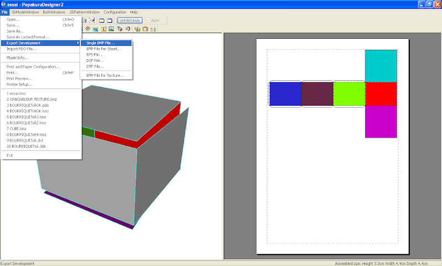This screenshot has height=266, width=442.
Task: Select the text input tool (T icon)
Action: coord(103,29)
